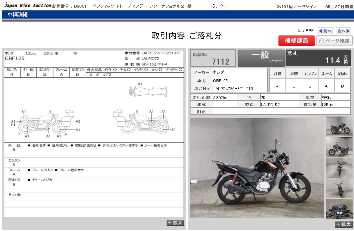Open the red 補修部品 repair parts button

[296, 41]
